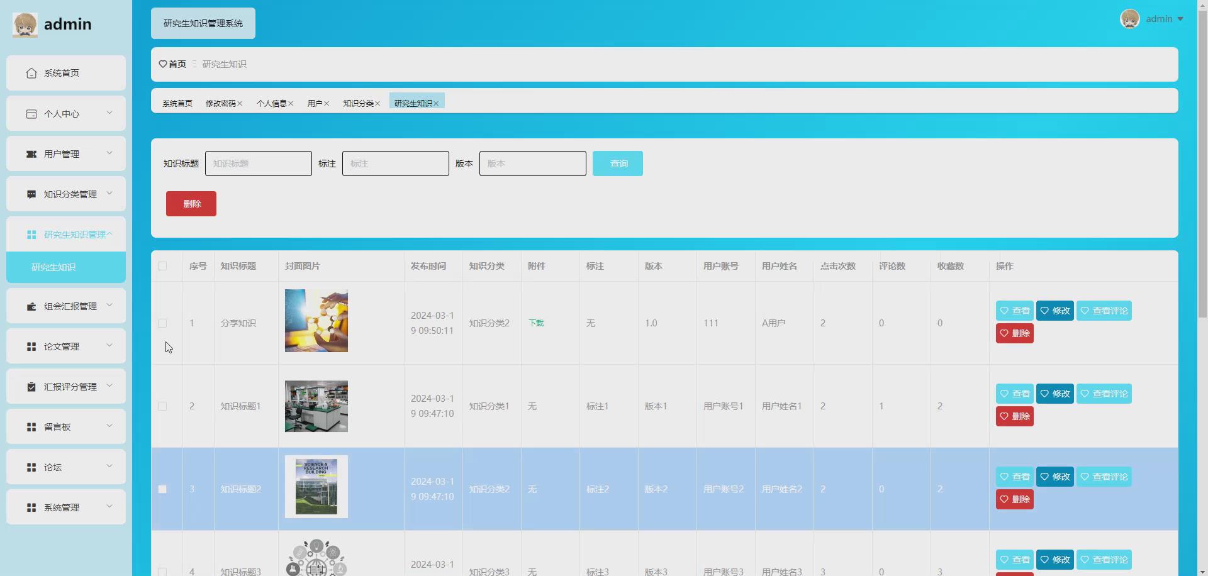Click the 系统管理 grid icon

pos(31,507)
